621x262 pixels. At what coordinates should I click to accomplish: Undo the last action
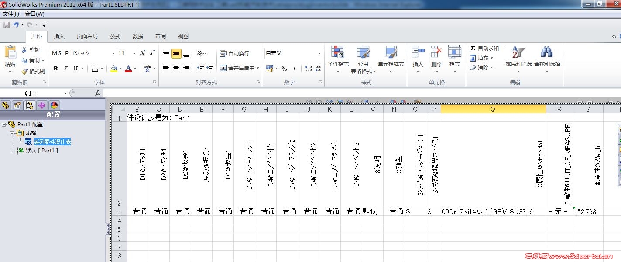16,25
